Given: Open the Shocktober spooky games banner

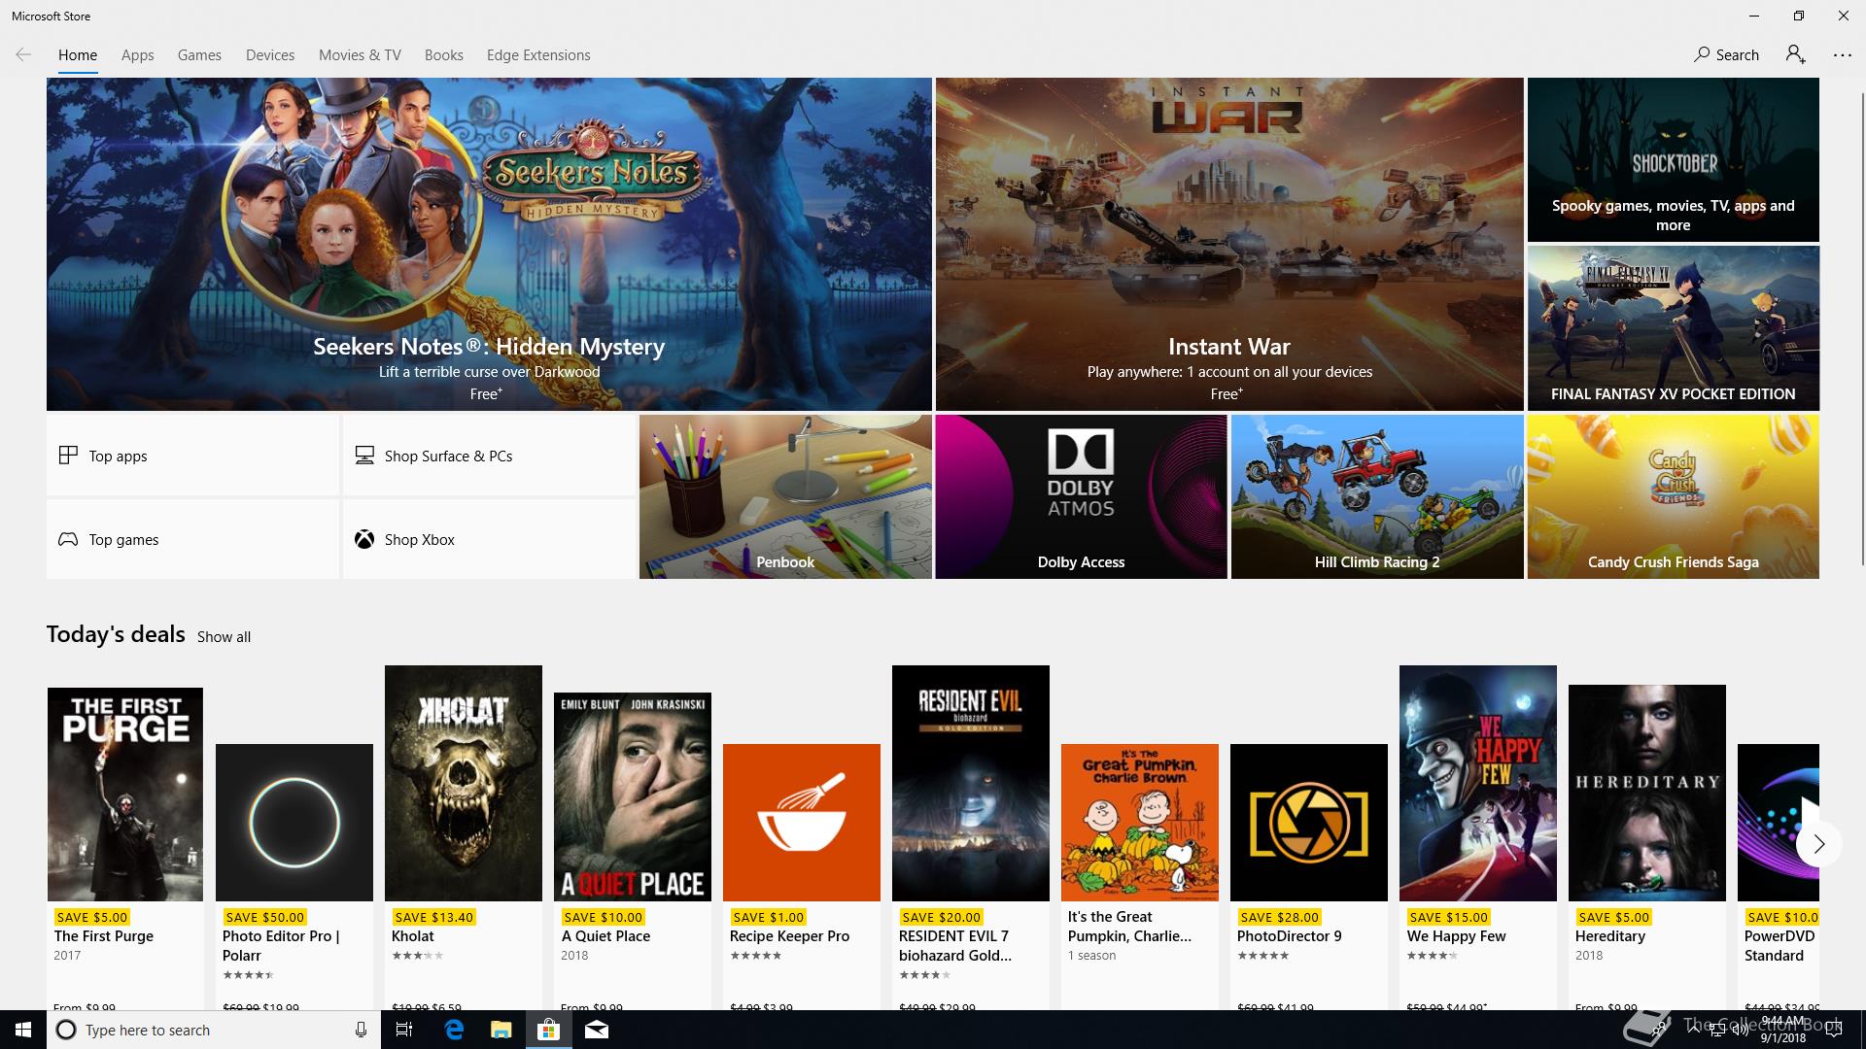Looking at the screenshot, I should click(1673, 159).
